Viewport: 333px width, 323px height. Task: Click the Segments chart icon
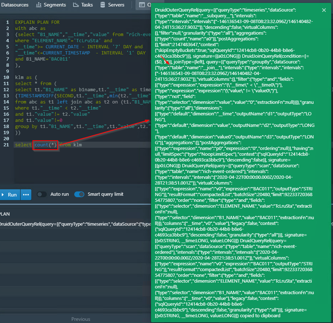tap(39, 5)
